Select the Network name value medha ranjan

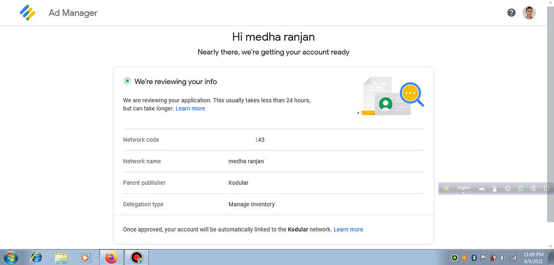click(246, 161)
